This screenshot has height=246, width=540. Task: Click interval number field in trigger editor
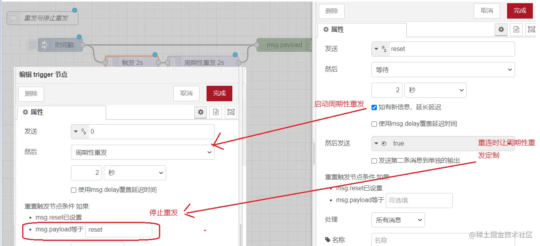click(x=86, y=173)
